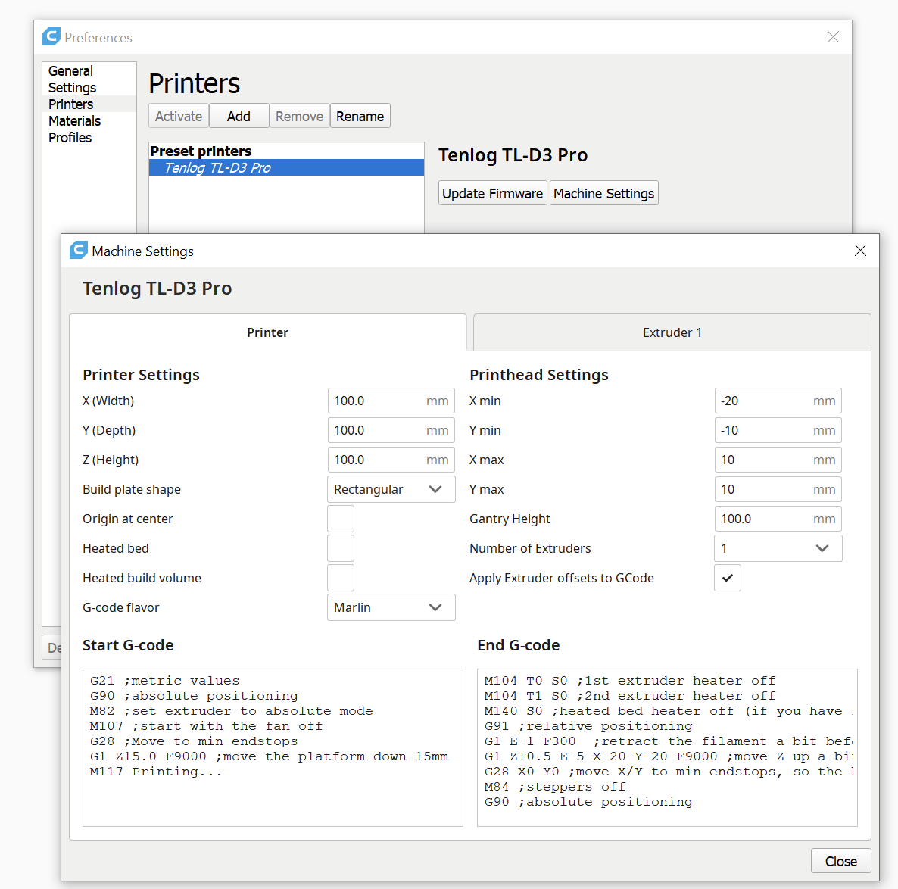The height and width of the screenshot is (889, 898).
Task: Close the Machine Settings dialog with X
Action: pos(859,251)
